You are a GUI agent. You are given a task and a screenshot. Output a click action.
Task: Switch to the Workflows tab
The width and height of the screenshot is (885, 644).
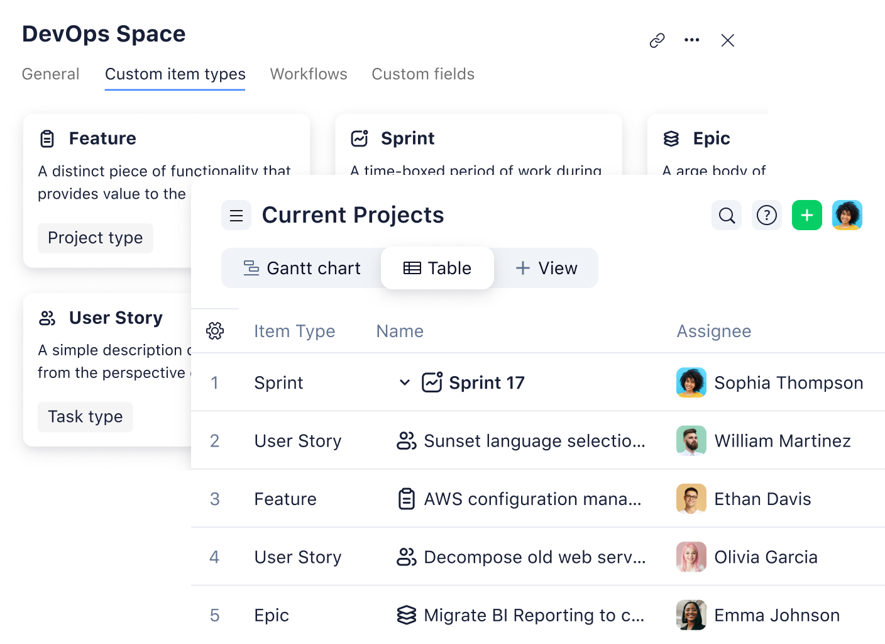click(309, 74)
